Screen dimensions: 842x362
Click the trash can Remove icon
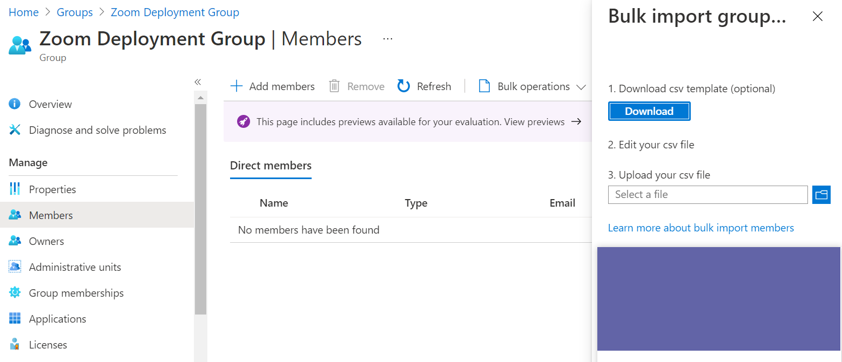[334, 86]
